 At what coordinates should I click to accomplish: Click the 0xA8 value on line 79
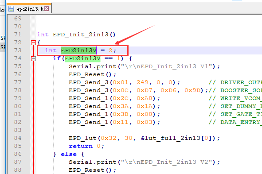point(145,98)
